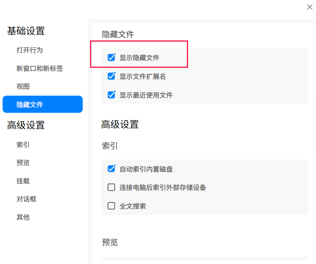Screen dimensions: 316x264
Task: Uncheck the 显示隐藏文件 checkbox
Action: point(111,58)
